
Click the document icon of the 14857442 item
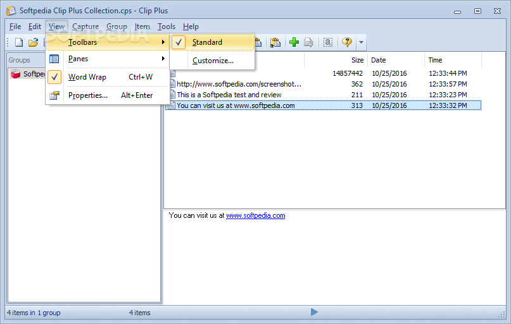(172, 73)
